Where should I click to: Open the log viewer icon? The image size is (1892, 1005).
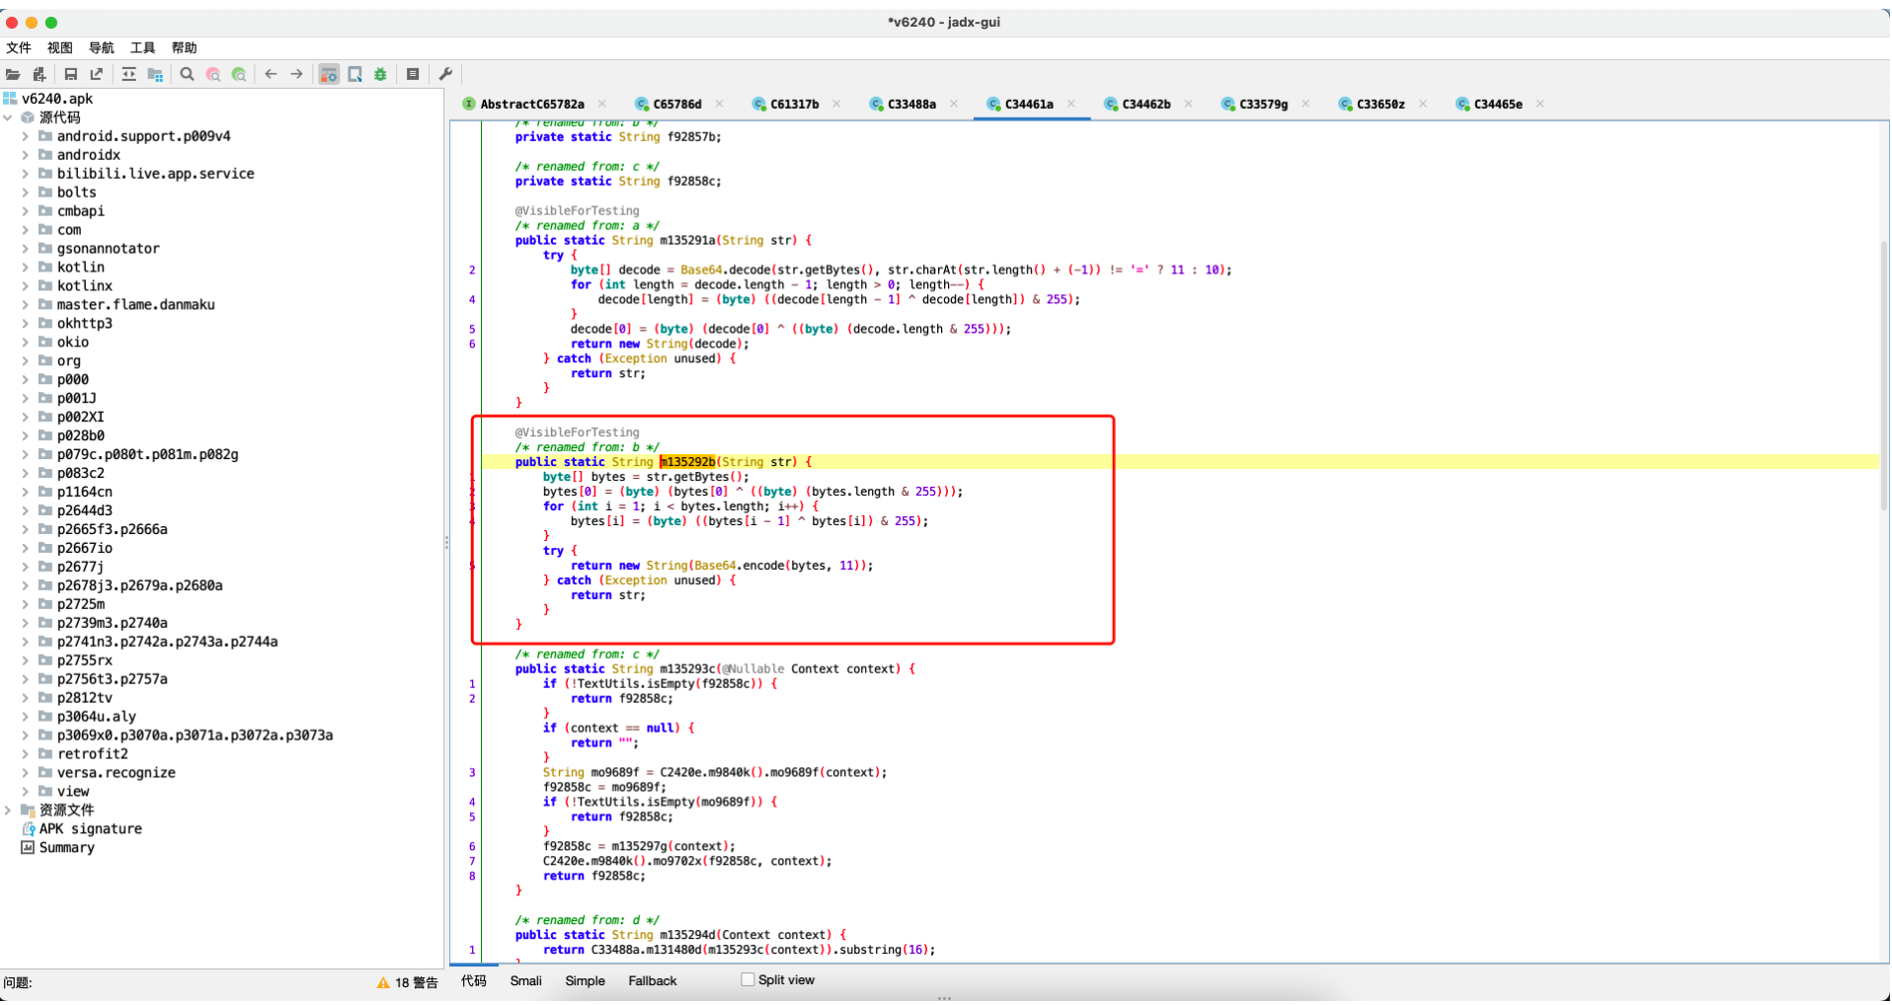[x=413, y=74]
